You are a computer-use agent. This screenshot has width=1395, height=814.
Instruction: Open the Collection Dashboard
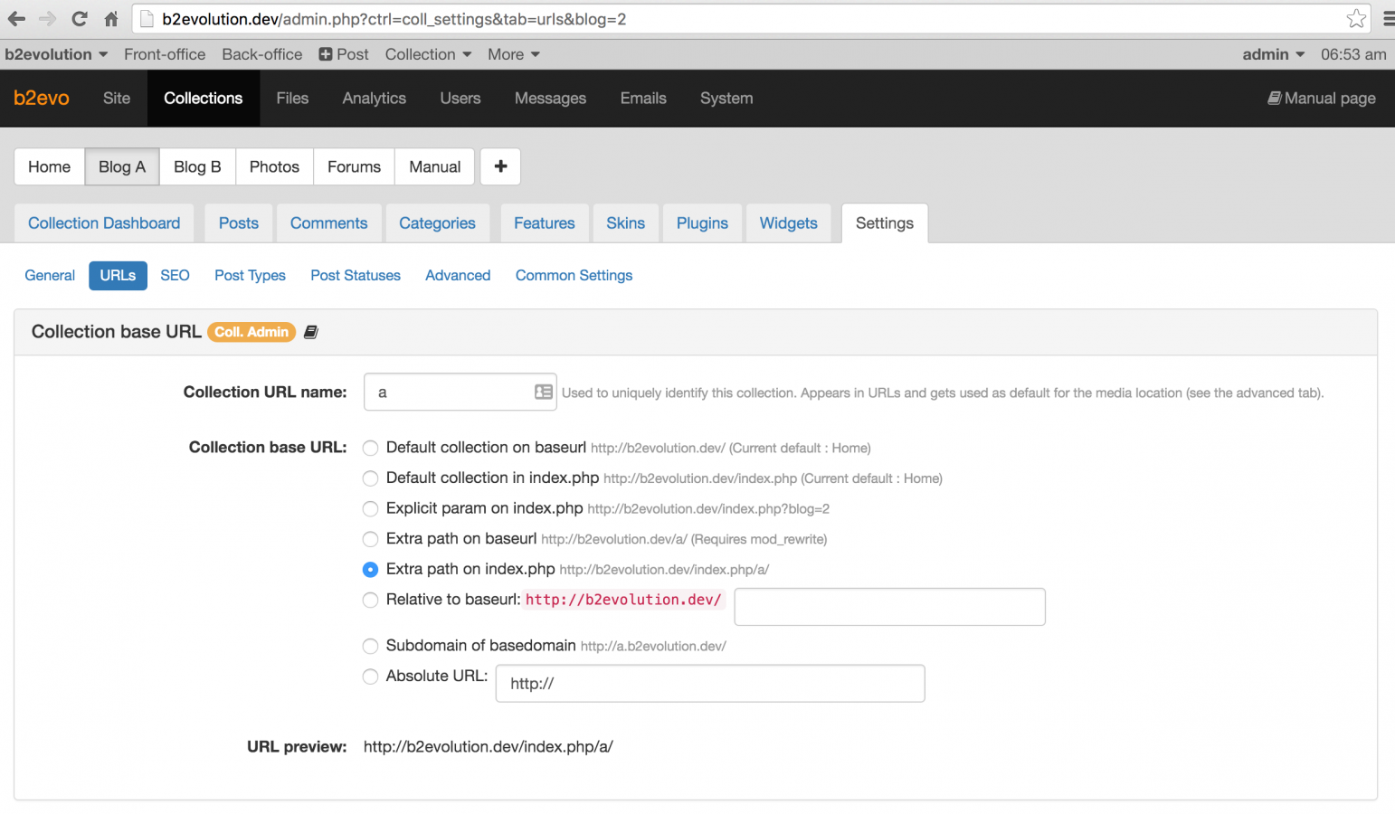tap(103, 222)
